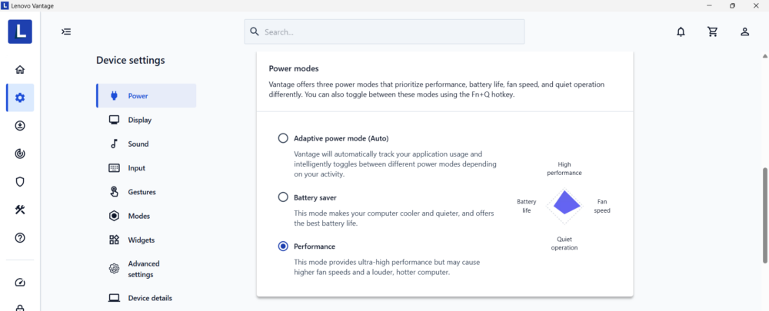Open the shopping cart icon

(713, 31)
